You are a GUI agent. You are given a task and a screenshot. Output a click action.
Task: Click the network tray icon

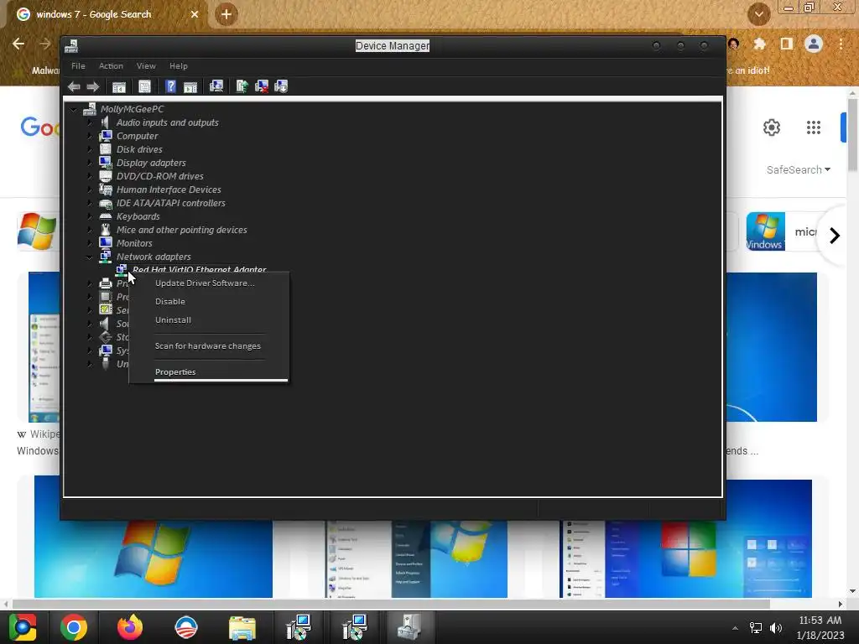coord(756,628)
